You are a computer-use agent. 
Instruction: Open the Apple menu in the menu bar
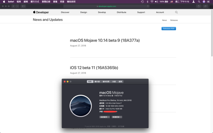pyautogui.click(x=4, y=2)
